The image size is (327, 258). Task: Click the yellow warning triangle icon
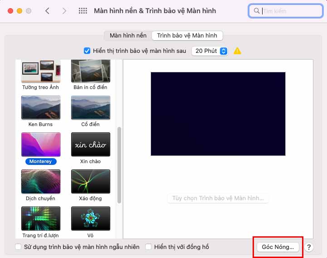click(237, 51)
